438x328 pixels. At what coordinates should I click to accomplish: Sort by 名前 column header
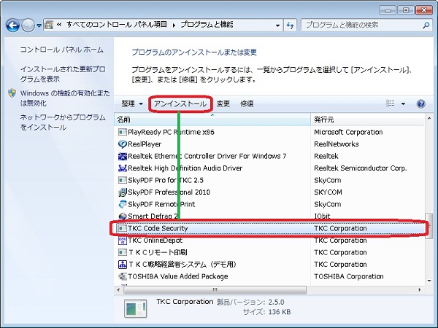pyautogui.click(x=212, y=120)
